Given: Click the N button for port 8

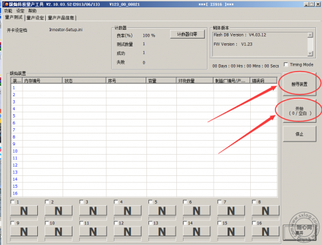Looking at the screenshot, I should tap(265, 210).
